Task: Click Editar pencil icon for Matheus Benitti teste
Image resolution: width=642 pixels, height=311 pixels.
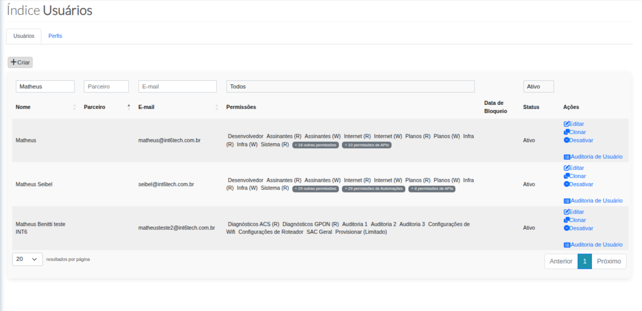Action: pyautogui.click(x=566, y=212)
